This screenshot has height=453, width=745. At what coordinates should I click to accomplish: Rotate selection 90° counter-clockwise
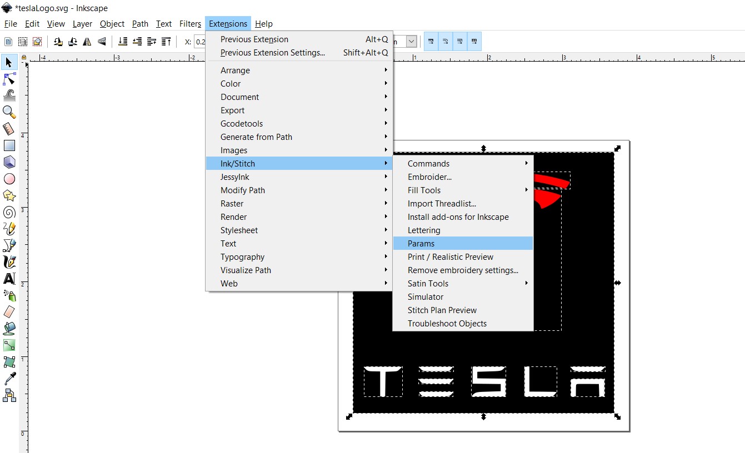click(58, 42)
